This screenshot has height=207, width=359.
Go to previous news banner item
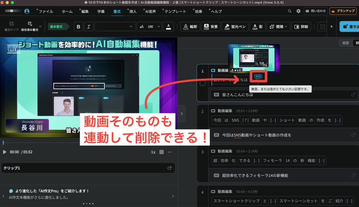[4, 196]
